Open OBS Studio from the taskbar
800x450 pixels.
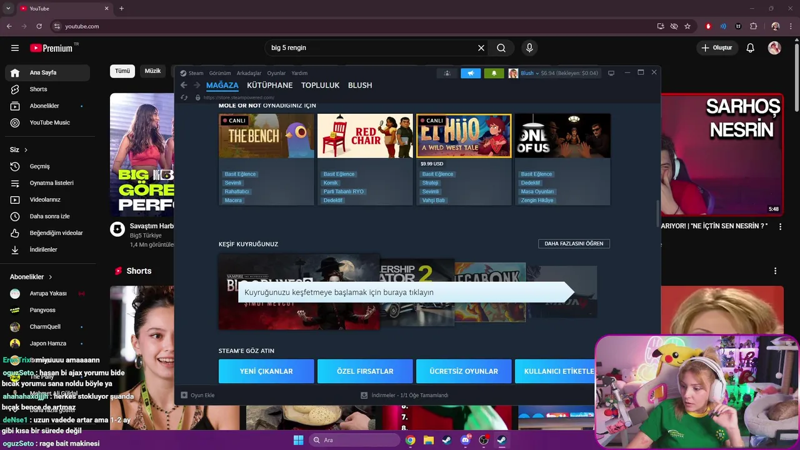point(484,440)
